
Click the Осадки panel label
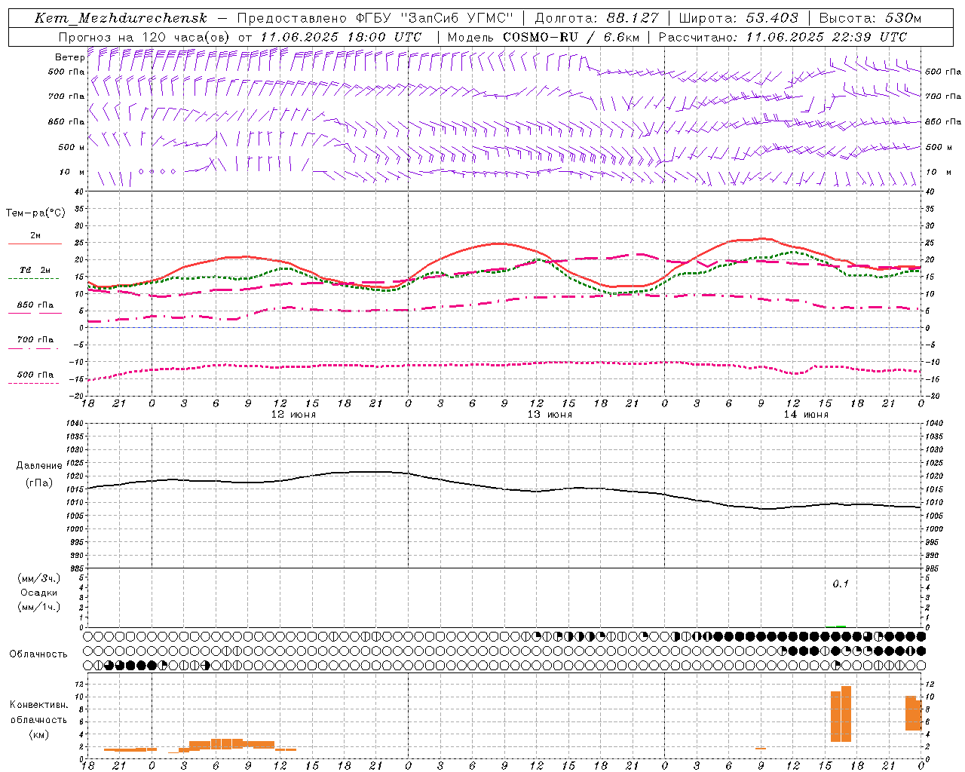click(x=39, y=593)
